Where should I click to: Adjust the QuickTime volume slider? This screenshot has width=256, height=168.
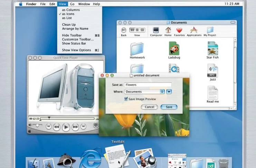click(x=36, y=125)
